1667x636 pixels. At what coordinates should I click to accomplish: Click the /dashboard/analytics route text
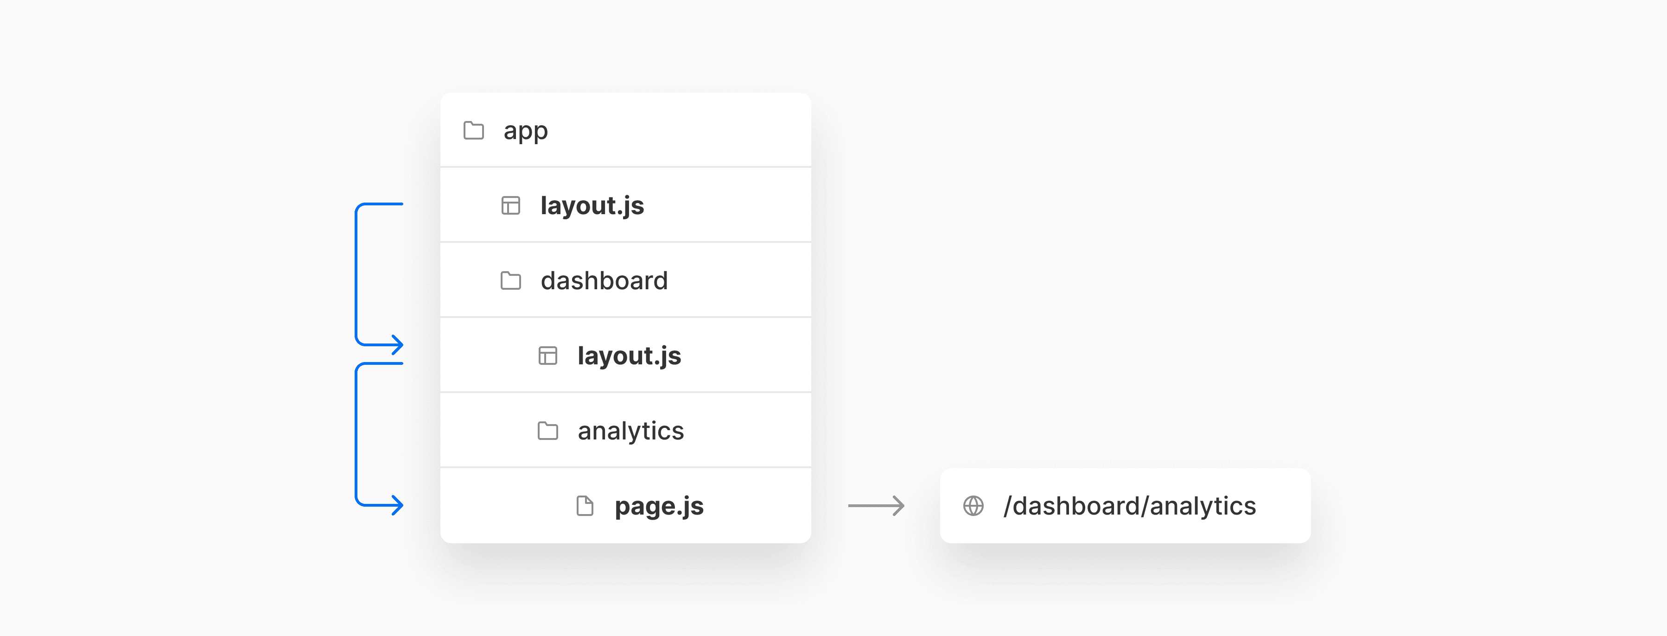click(1129, 505)
